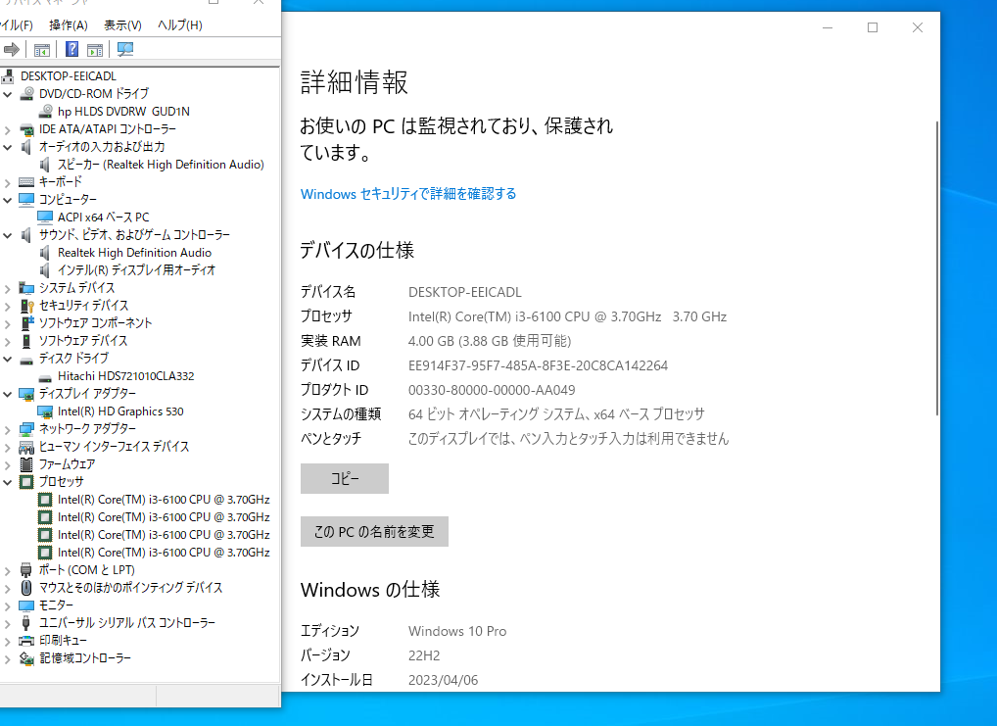Click the ネットワーク アダプター icon

click(26, 429)
